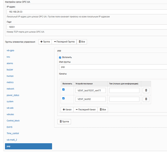Delete the pop group with trash Группа
The height and width of the screenshot is (154, 167).
pos(64,122)
